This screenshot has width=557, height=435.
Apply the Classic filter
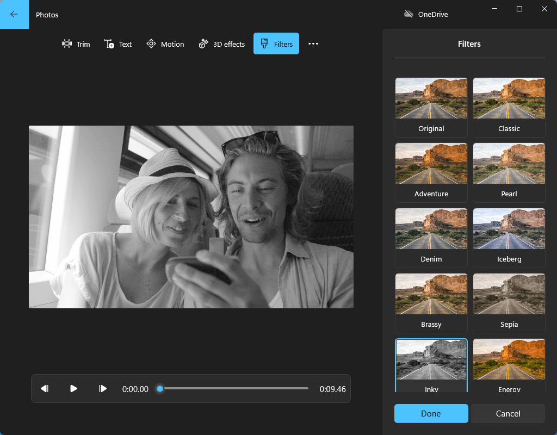(x=509, y=107)
